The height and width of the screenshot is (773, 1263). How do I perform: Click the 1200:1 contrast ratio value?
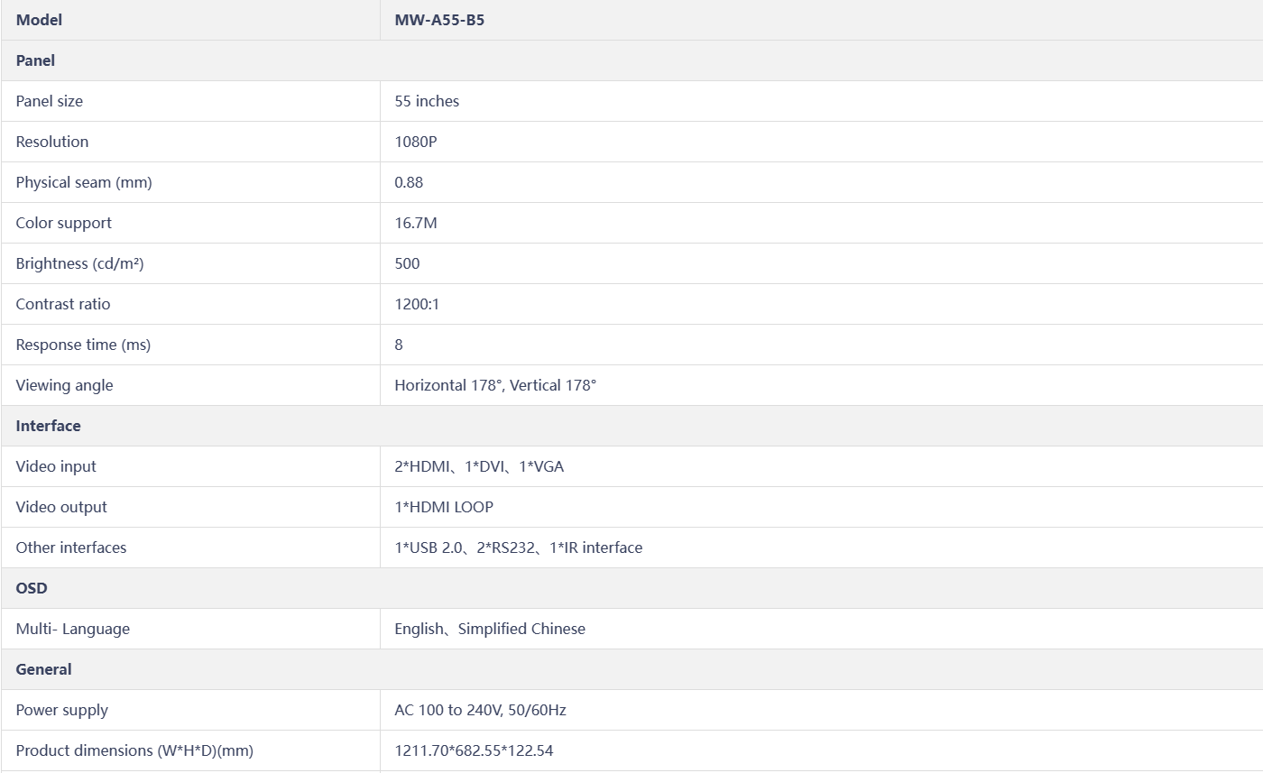(417, 304)
